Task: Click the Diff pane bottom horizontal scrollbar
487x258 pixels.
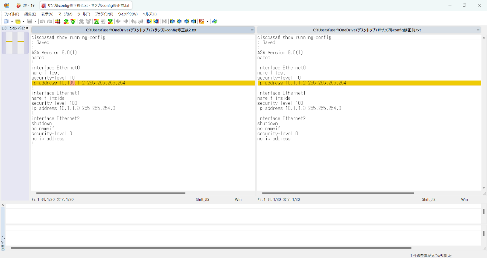Action: pos(211,248)
